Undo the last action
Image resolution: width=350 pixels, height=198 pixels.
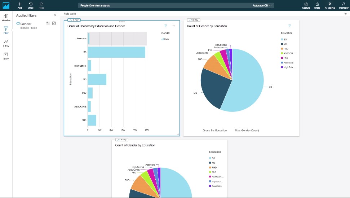coord(31,5)
